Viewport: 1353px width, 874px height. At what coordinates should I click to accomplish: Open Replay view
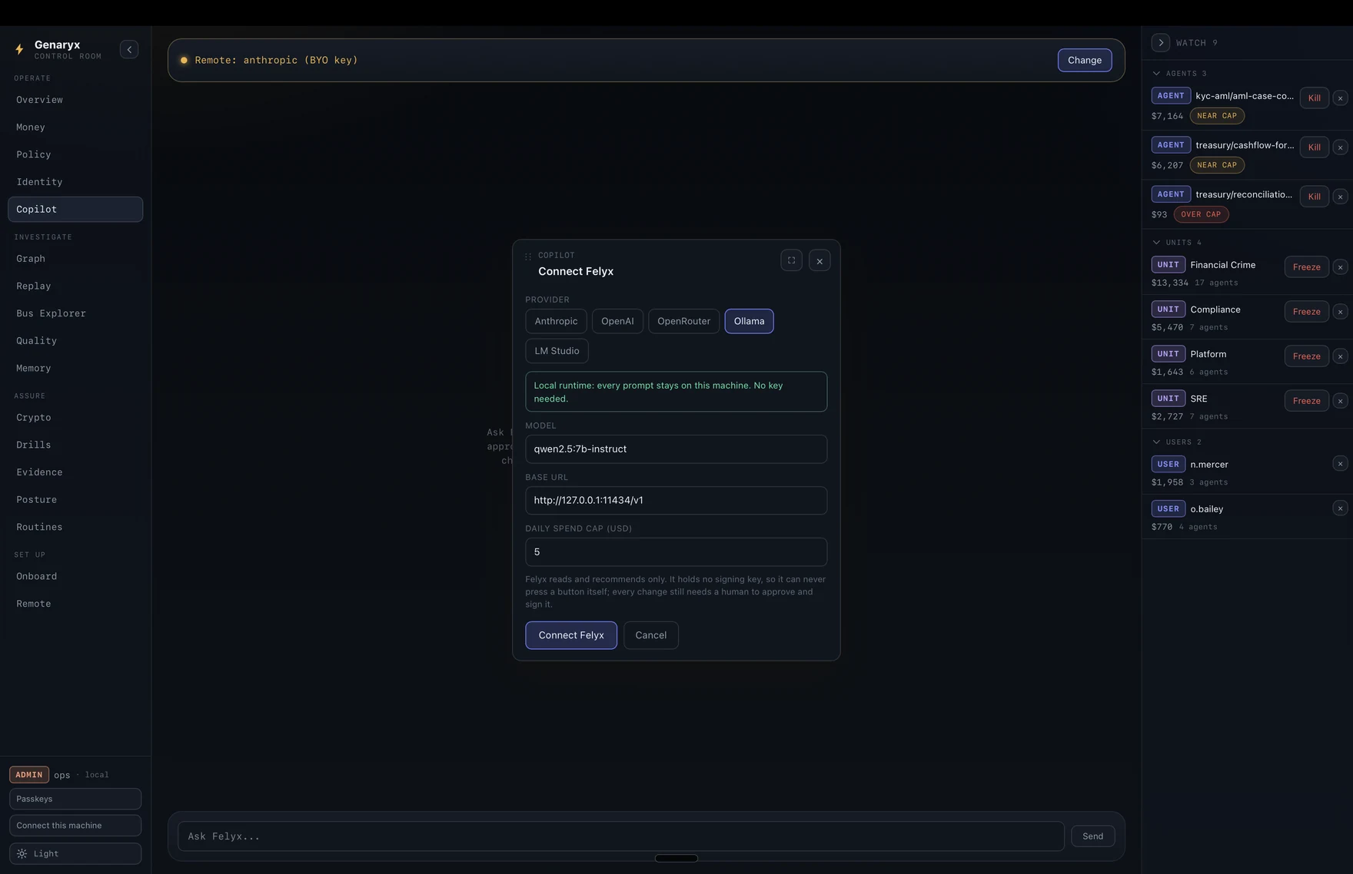coord(75,286)
